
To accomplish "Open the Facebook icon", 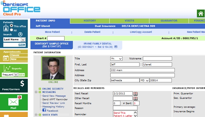I will click(44, 110).
